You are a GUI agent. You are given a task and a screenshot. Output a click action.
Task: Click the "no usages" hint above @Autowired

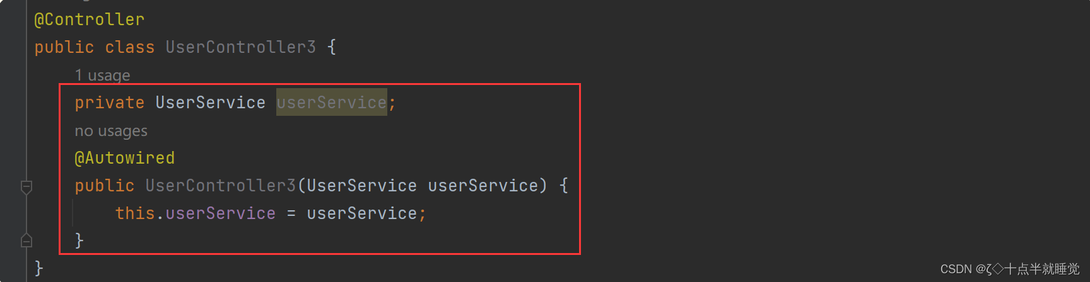111,131
